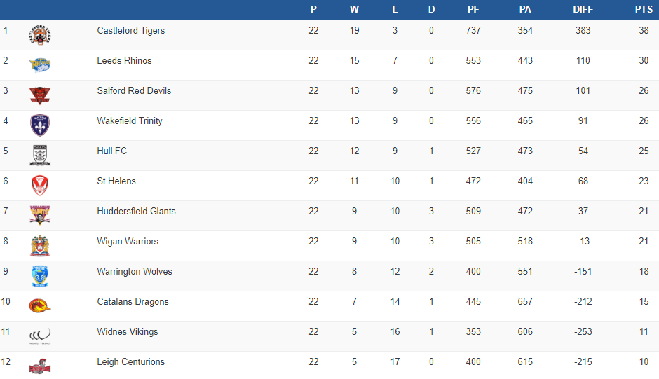This screenshot has width=659, height=379.
Task: Click the St Helens club logo
Action: click(x=40, y=185)
